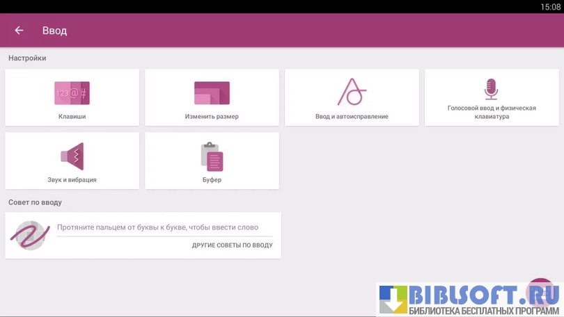
Task: Tap the swipe gesture icon in the tip
Action: pyautogui.click(x=29, y=235)
